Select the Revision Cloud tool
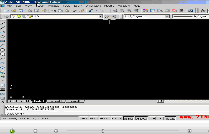209x134 pixels. pyautogui.click(x=3, y=54)
